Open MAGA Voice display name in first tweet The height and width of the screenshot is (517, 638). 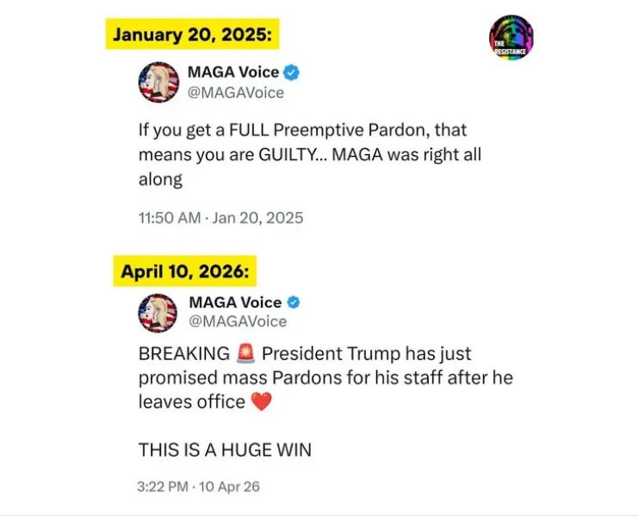click(x=233, y=73)
